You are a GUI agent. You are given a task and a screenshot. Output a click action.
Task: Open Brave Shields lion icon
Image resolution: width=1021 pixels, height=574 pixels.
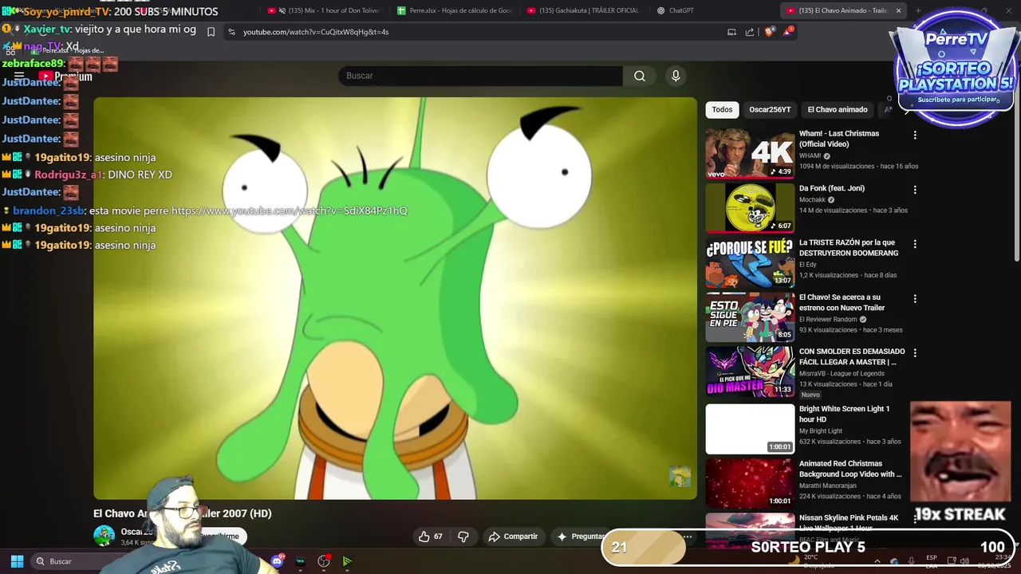click(x=770, y=32)
